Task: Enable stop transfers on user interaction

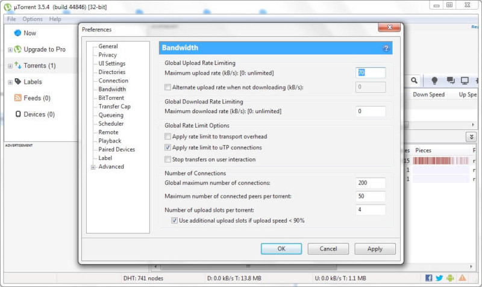Action: coord(167,159)
